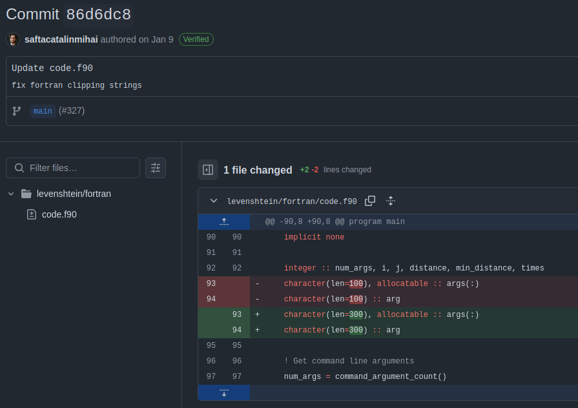Click the author avatar image
Screen dimensions: 578x408
pyautogui.click(x=13, y=39)
